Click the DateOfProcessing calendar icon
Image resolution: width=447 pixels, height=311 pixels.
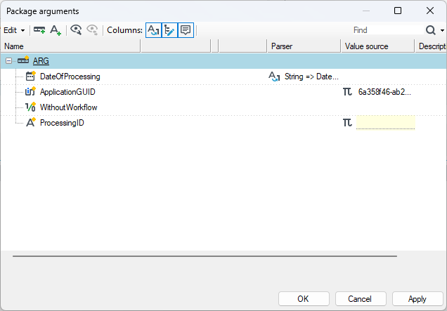pyautogui.click(x=30, y=76)
